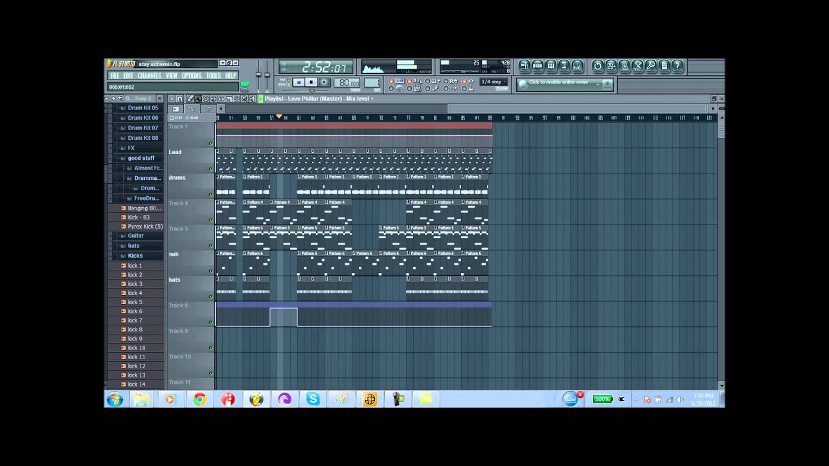Open the OPTIONS menu
This screenshot has height=466, width=829.
[192, 76]
